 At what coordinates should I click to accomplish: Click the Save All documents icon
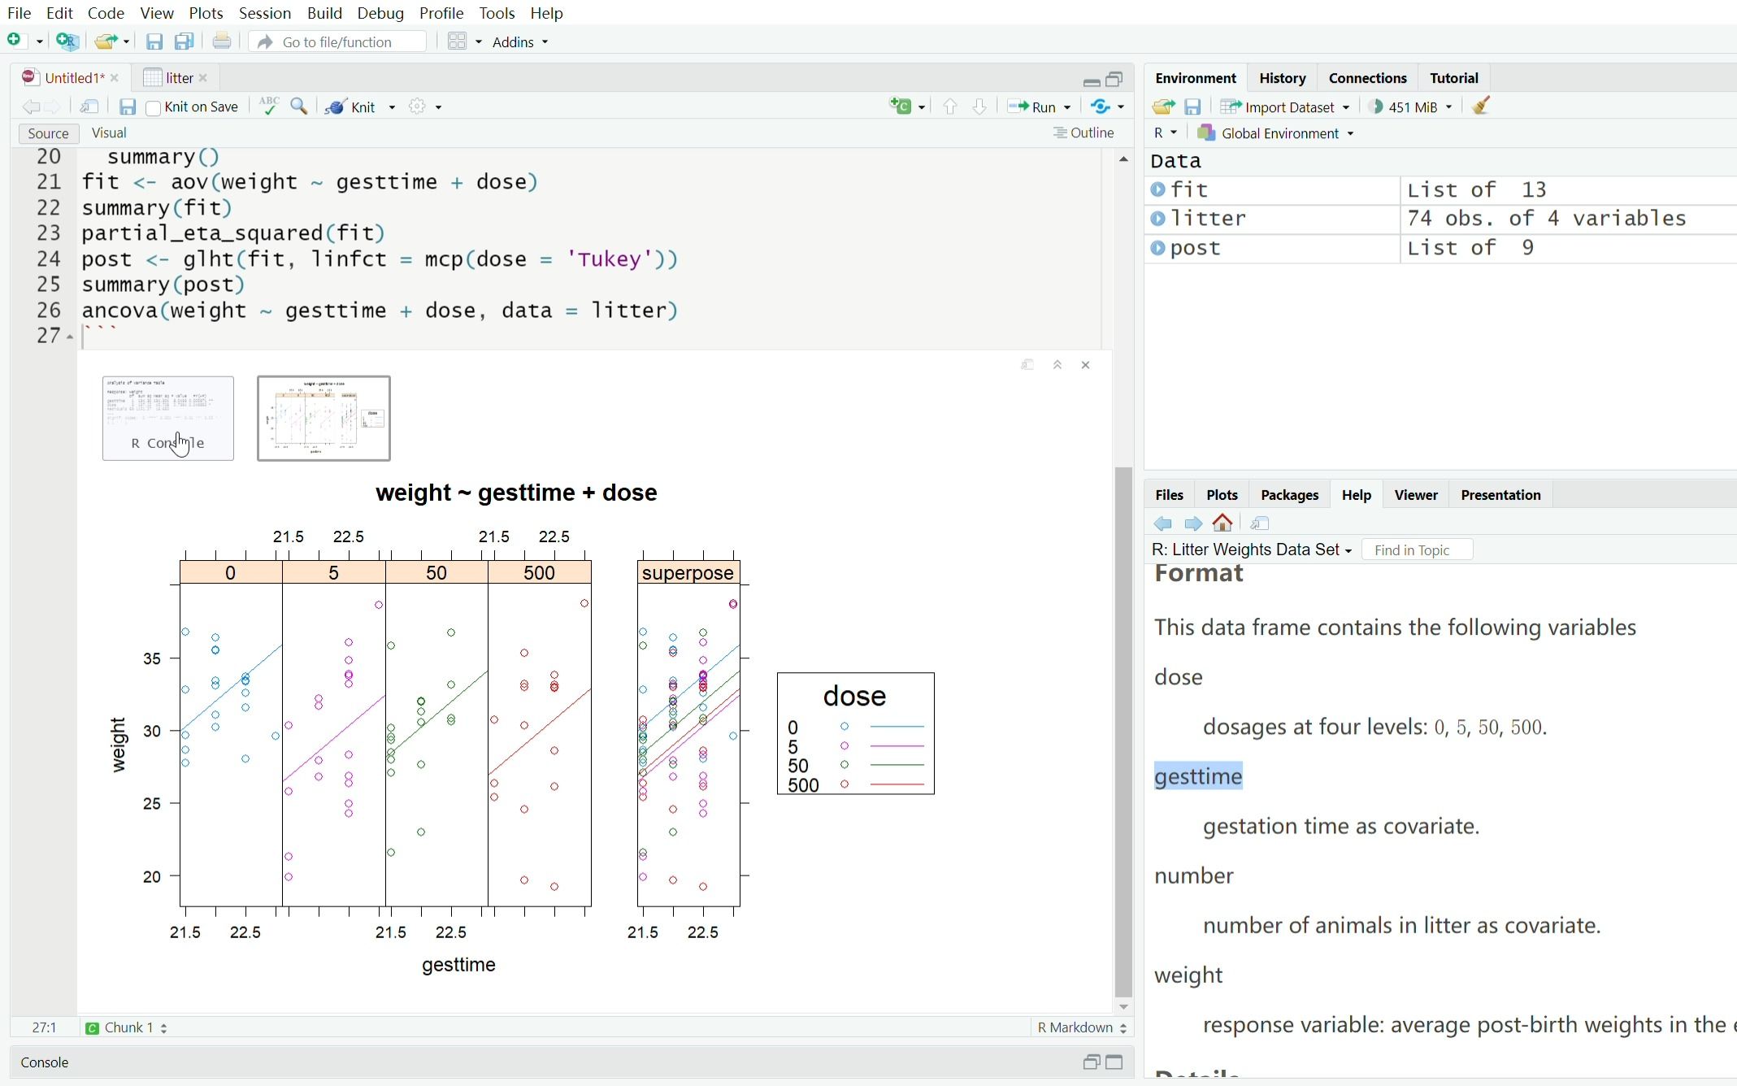(185, 41)
